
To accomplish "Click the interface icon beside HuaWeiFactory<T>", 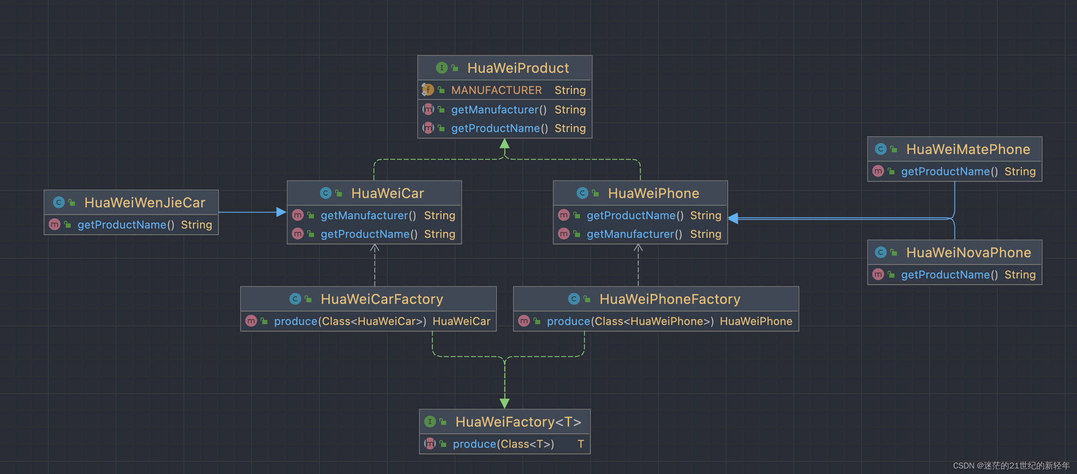I will click(x=430, y=422).
